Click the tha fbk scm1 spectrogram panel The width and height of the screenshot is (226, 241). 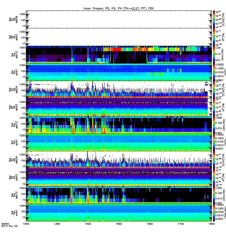tap(119, 72)
